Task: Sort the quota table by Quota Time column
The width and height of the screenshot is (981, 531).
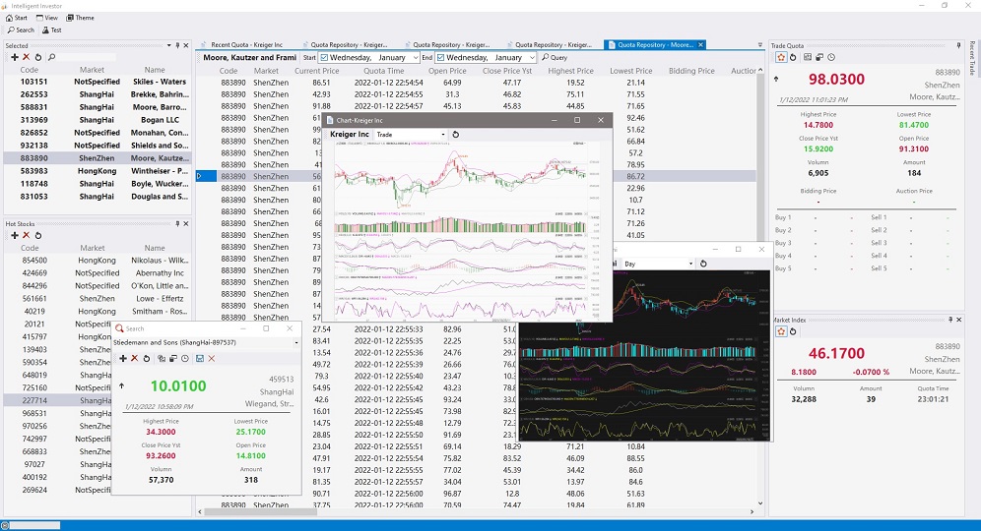Action: (x=384, y=71)
